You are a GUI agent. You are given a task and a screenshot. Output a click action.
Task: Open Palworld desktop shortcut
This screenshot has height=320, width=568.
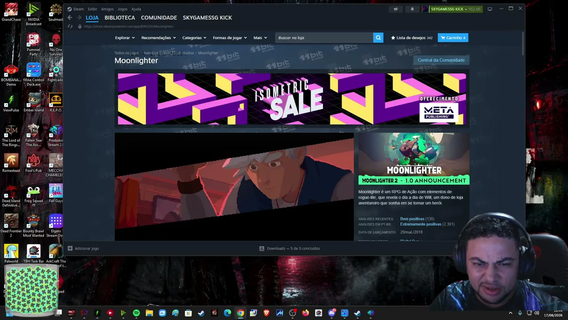pyautogui.click(x=11, y=254)
